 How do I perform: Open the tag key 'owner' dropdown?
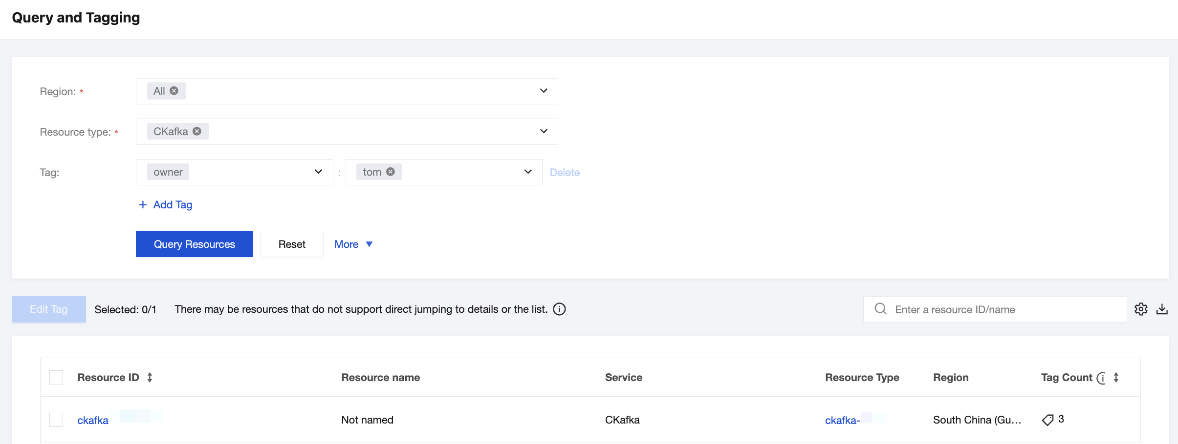318,172
